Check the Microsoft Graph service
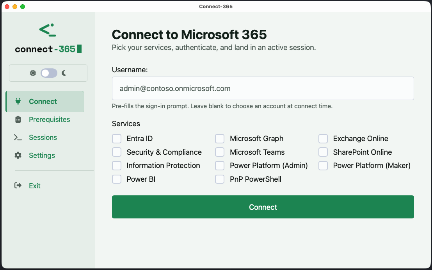Screen dimensions: 432x270 (x=220, y=139)
